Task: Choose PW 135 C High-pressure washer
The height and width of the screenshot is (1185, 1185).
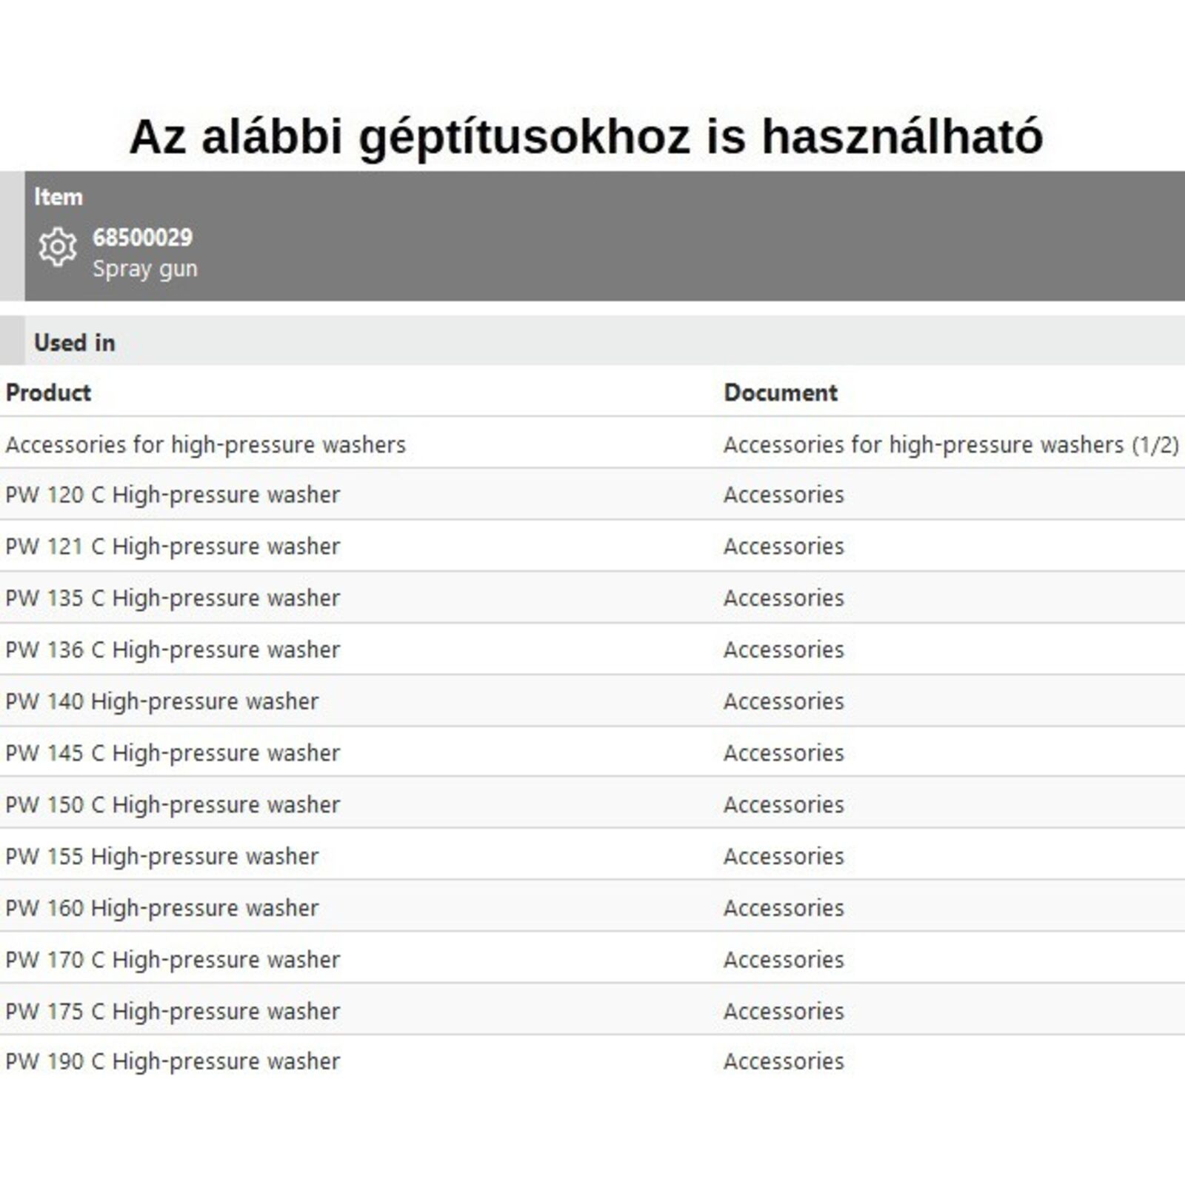Action: coord(173,598)
